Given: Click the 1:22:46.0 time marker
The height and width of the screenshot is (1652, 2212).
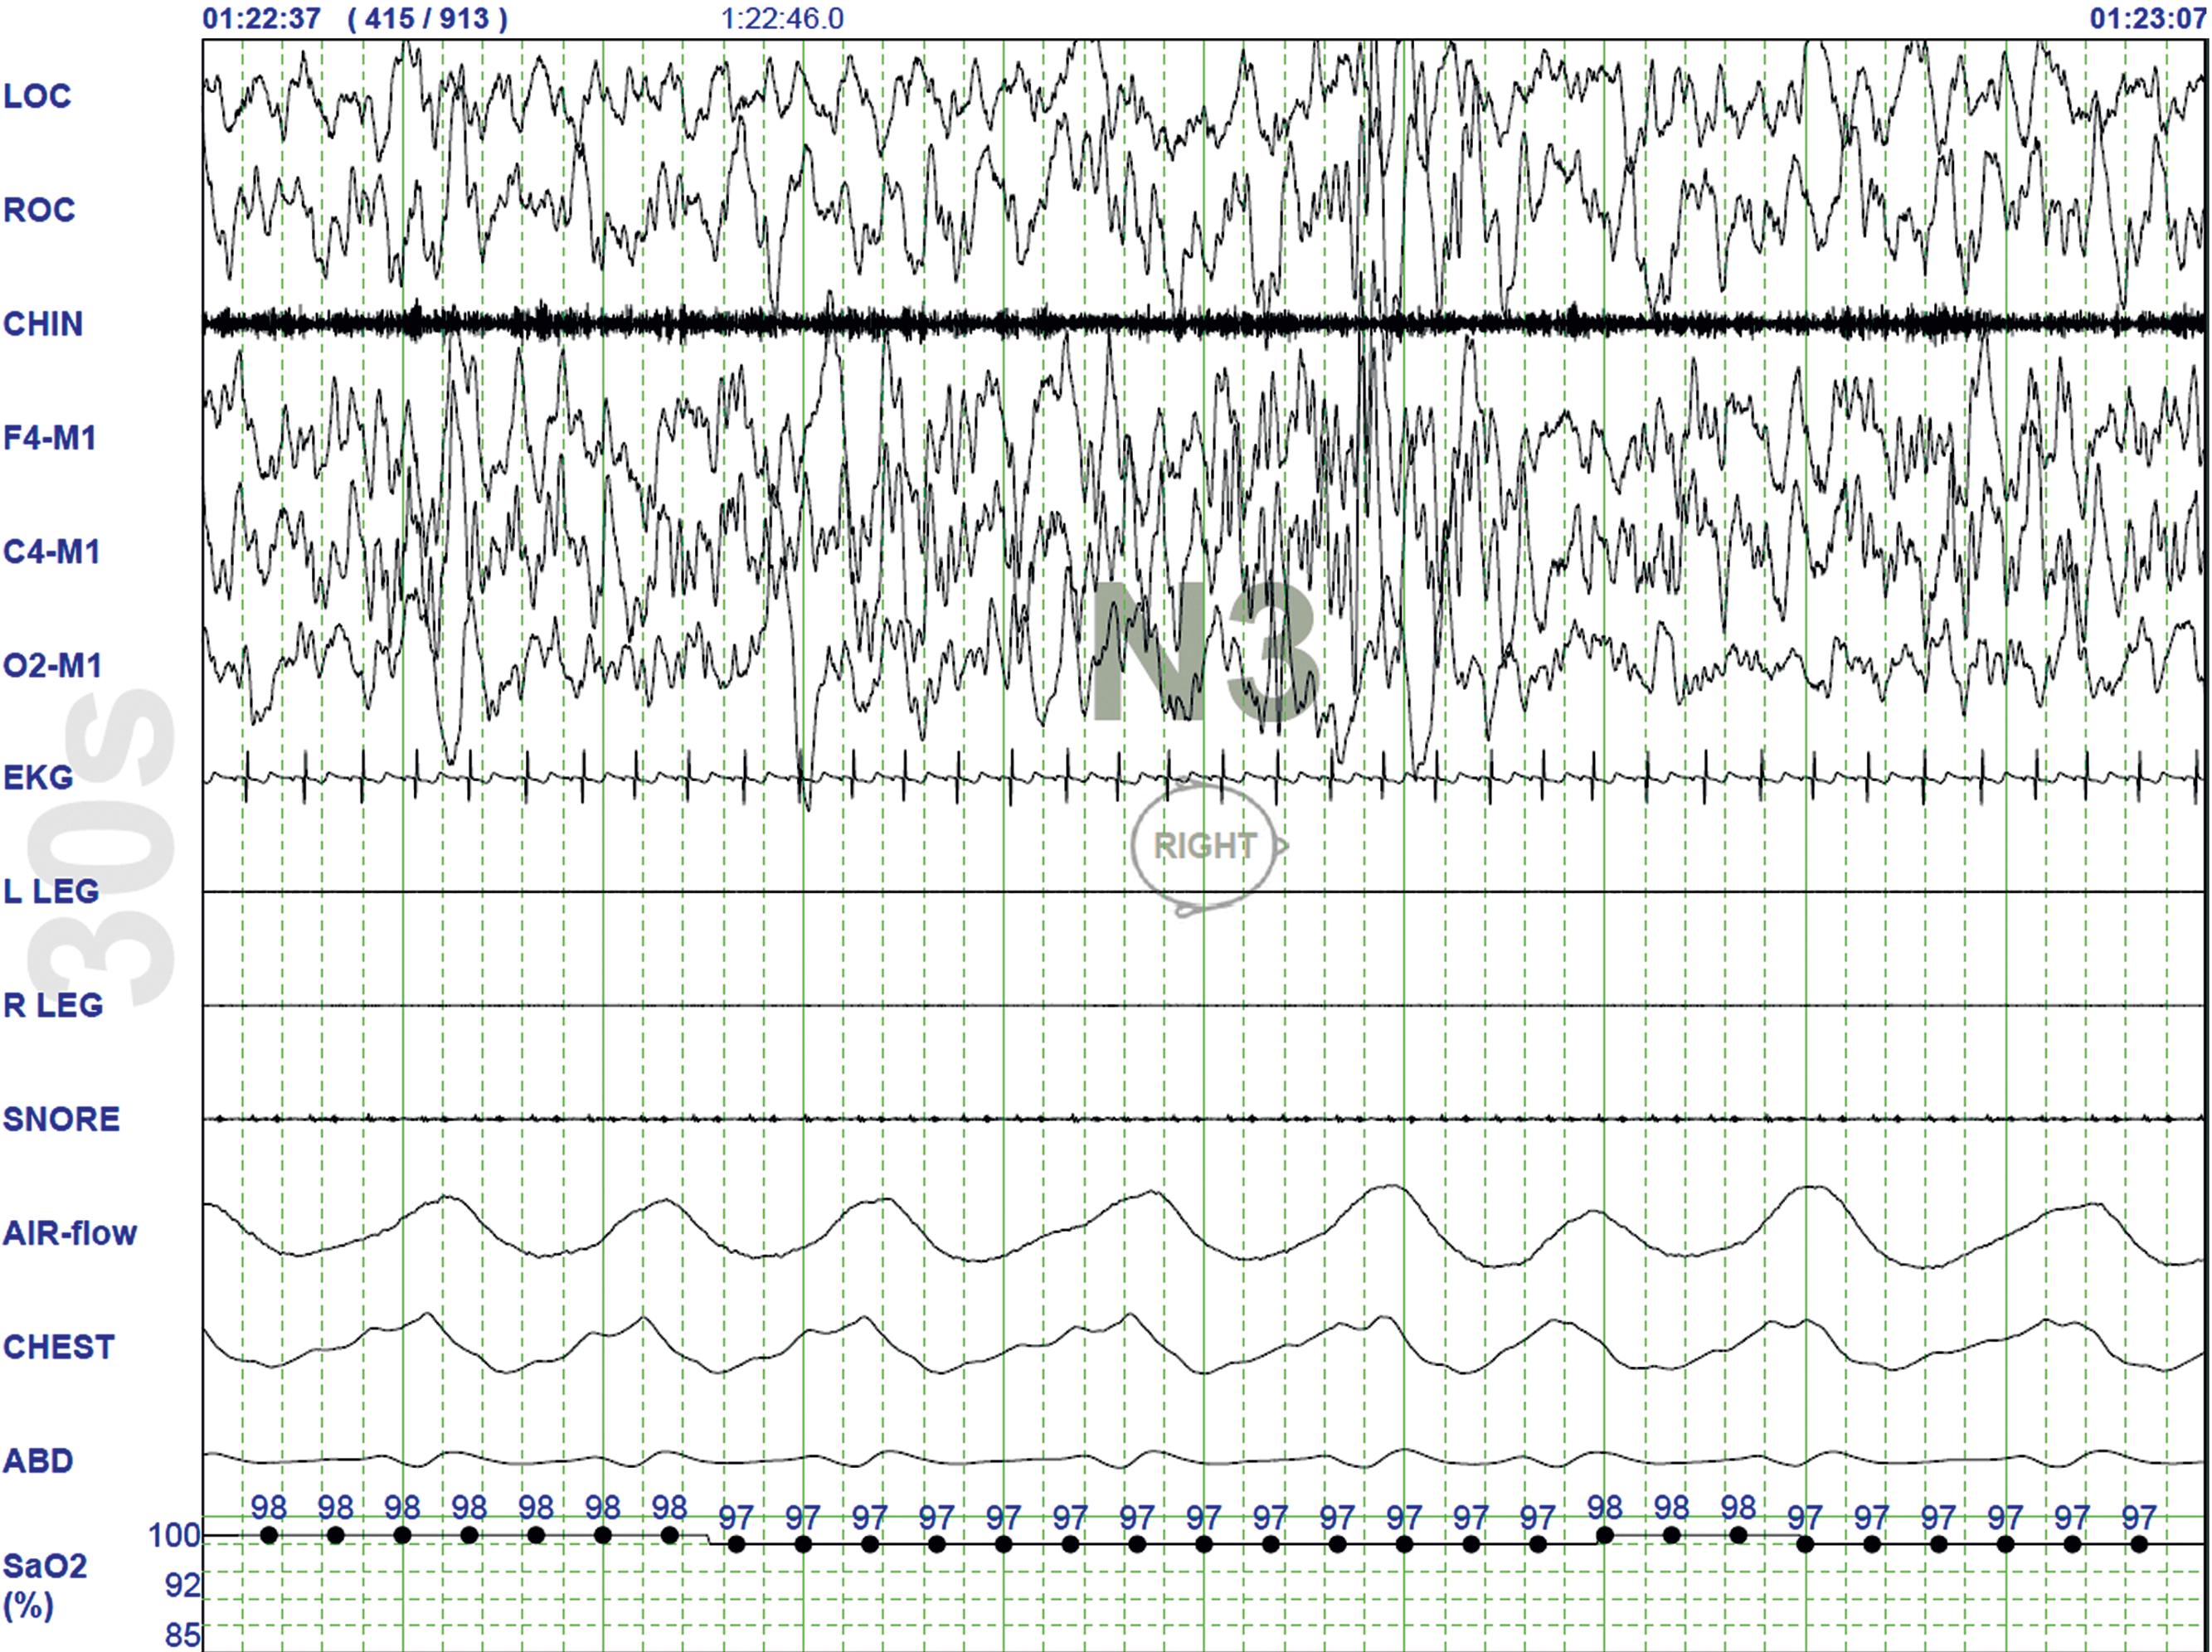Looking at the screenshot, I should click(782, 19).
